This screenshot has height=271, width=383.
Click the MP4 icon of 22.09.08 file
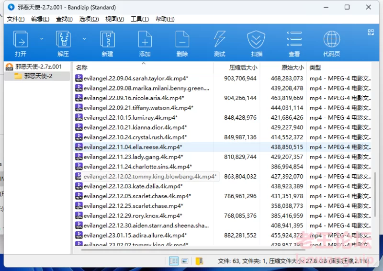[x=79, y=88]
